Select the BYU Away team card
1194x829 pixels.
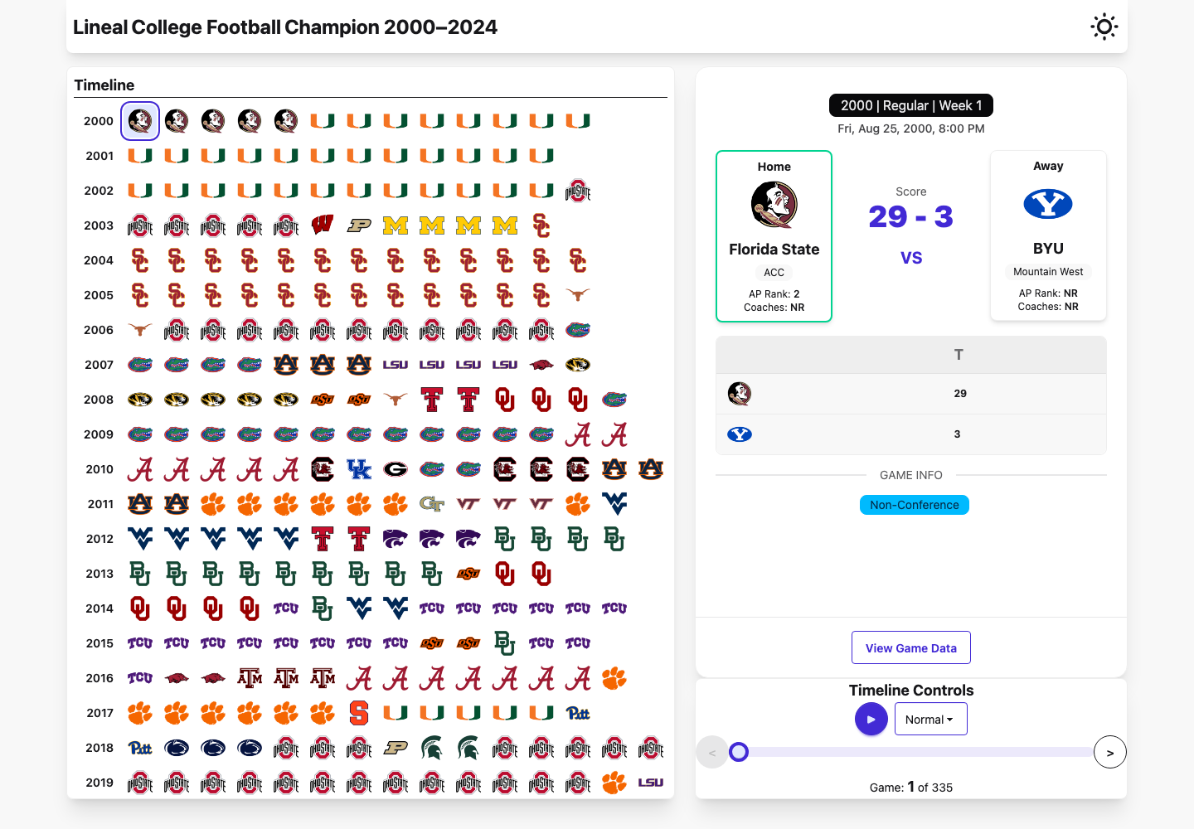pyautogui.click(x=1048, y=235)
